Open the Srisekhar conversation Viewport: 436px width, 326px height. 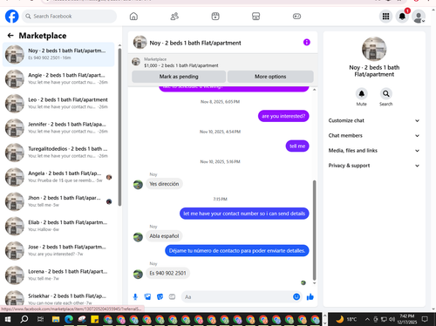pos(58,299)
